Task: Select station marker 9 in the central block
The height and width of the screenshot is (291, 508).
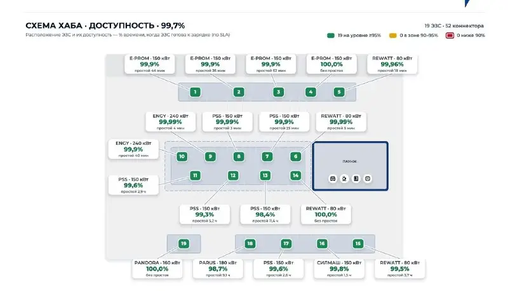Action: 210,156
